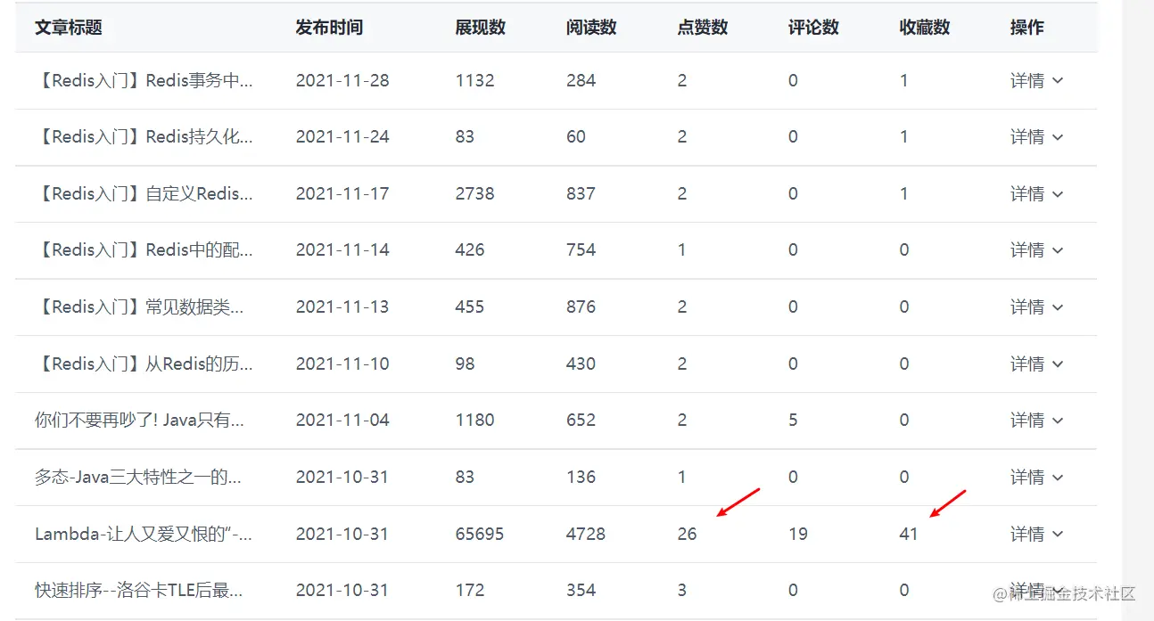Expand 详情 for 常见数据类 article
1154x621 pixels.
1036,306
